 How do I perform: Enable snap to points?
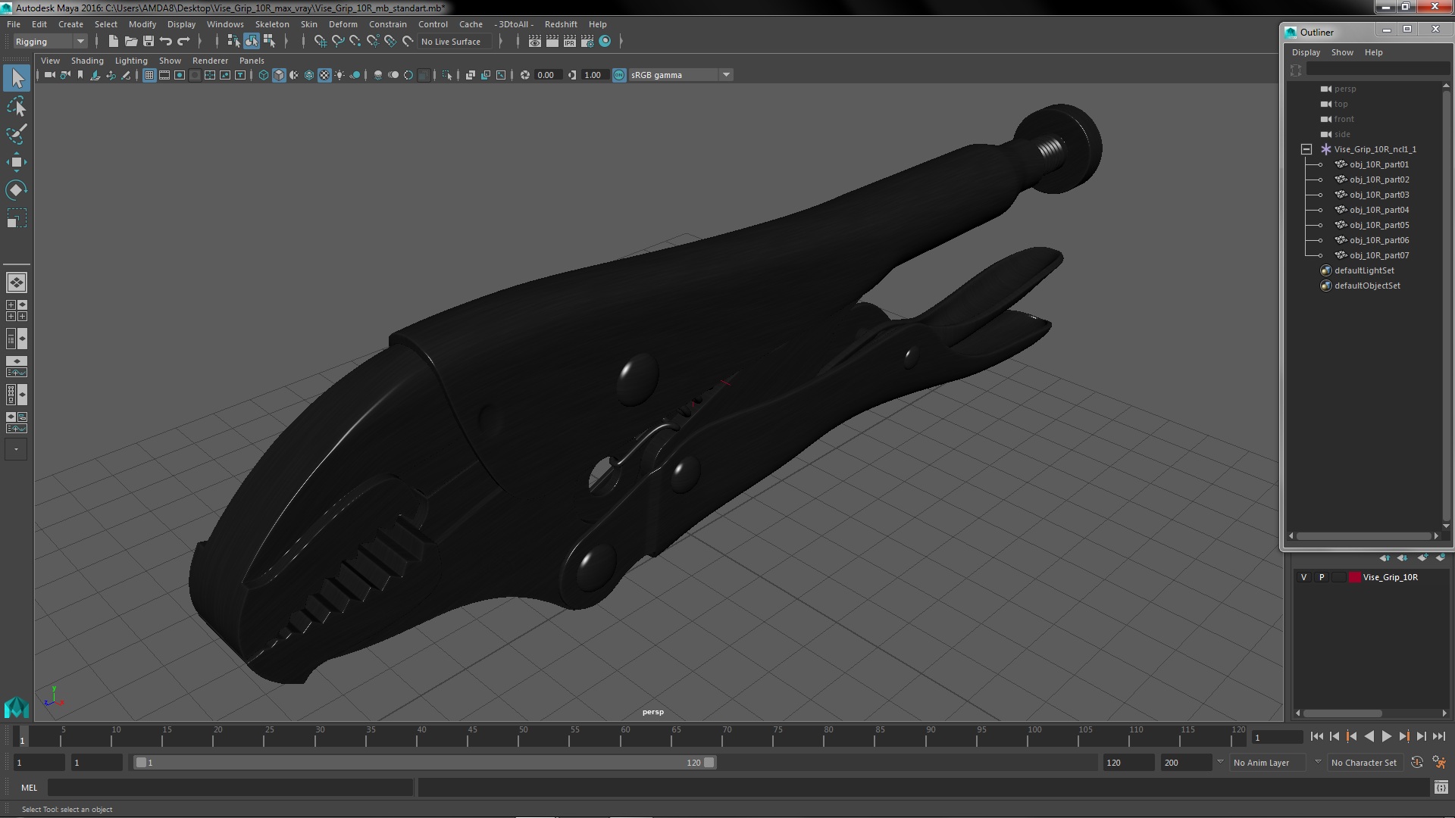pyautogui.click(x=355, y=42)
